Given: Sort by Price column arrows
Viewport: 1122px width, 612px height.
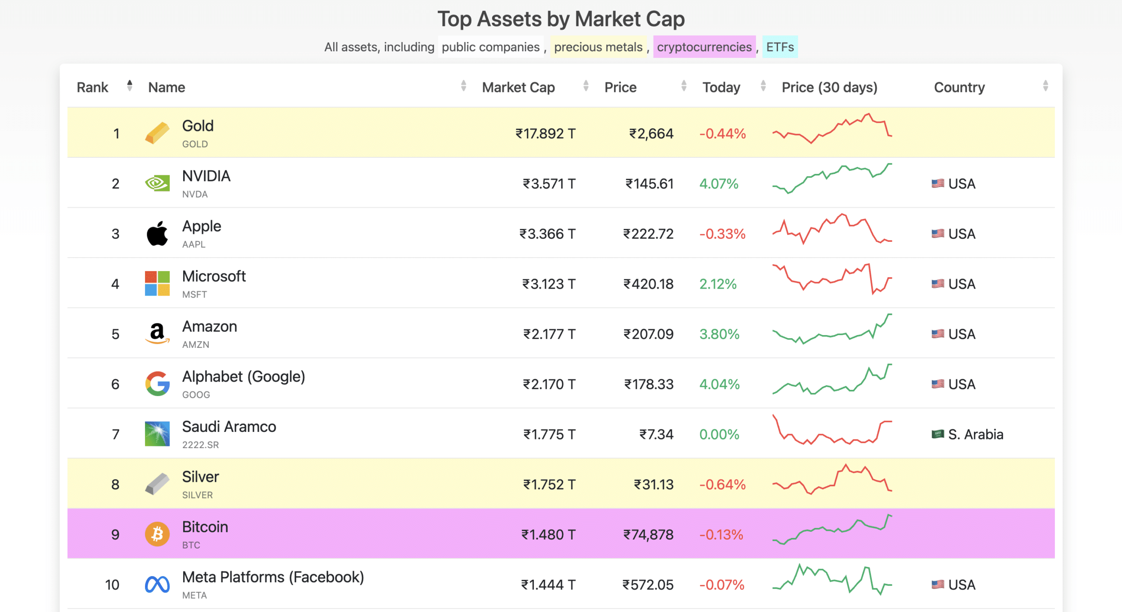Looking at the screenshot, I should pyautogui.click(x=684, y=86).
